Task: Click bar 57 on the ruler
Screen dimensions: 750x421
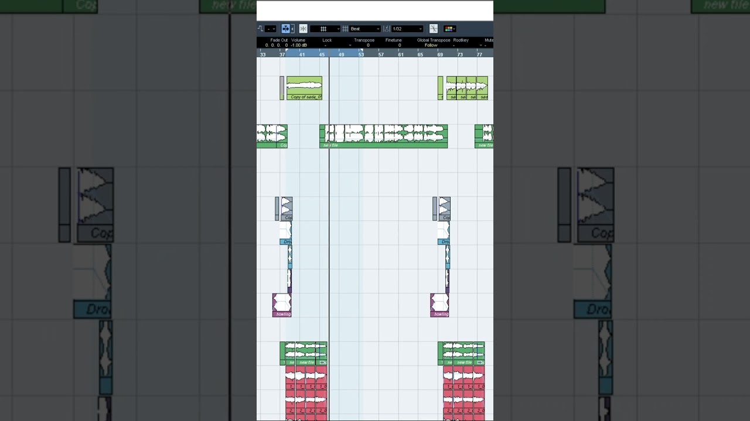Action: click(381, 54)
